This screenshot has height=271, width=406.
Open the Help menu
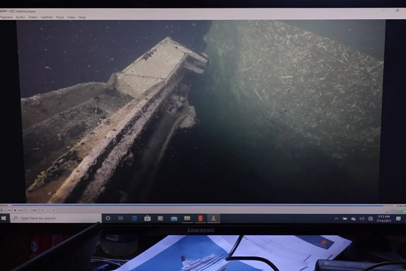[x=82, y=17]
